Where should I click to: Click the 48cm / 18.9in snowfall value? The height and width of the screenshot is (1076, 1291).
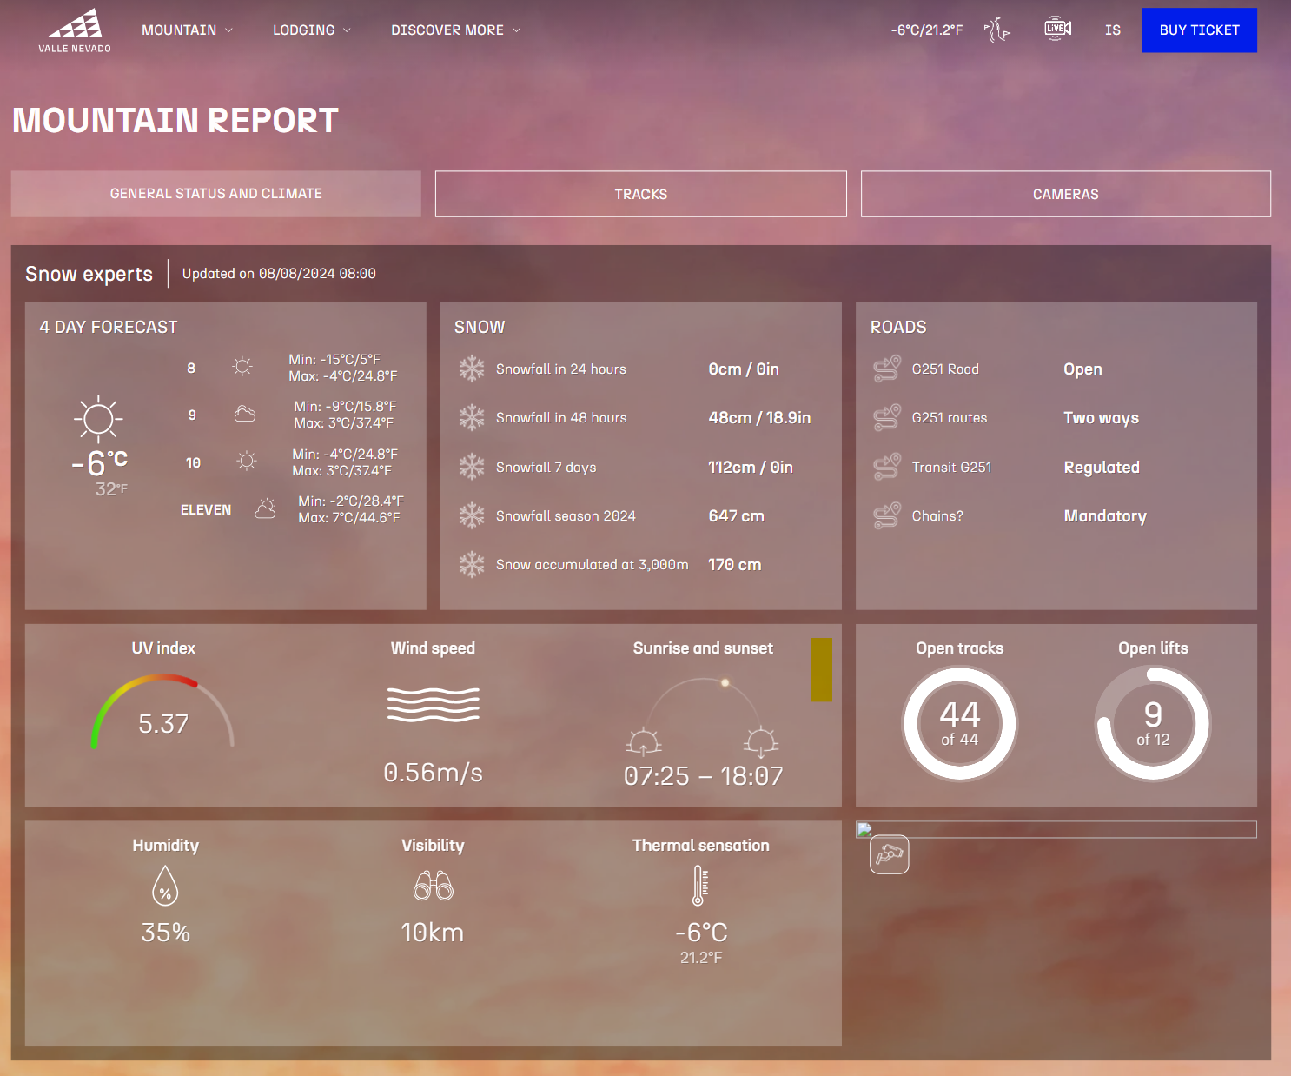pos(759,418)
